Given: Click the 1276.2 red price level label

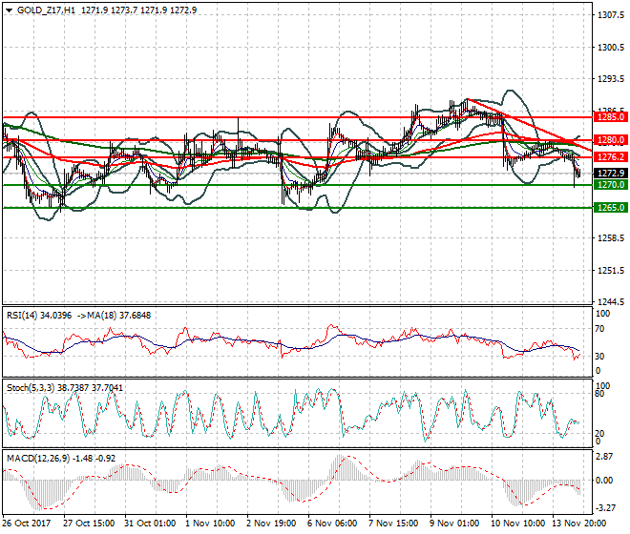Looking at the screenshot, I should point(610,157).
